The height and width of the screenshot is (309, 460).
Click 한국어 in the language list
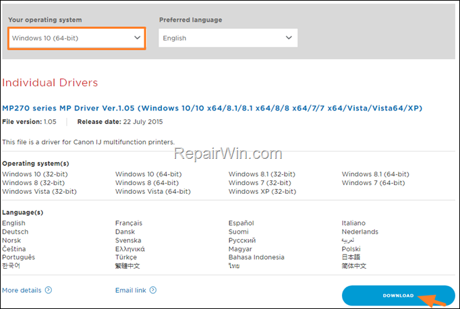tap(11, 266)
